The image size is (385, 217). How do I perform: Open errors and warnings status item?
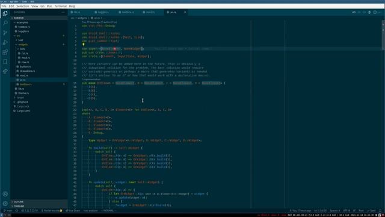pyautogui.click(x=29, y=210)
